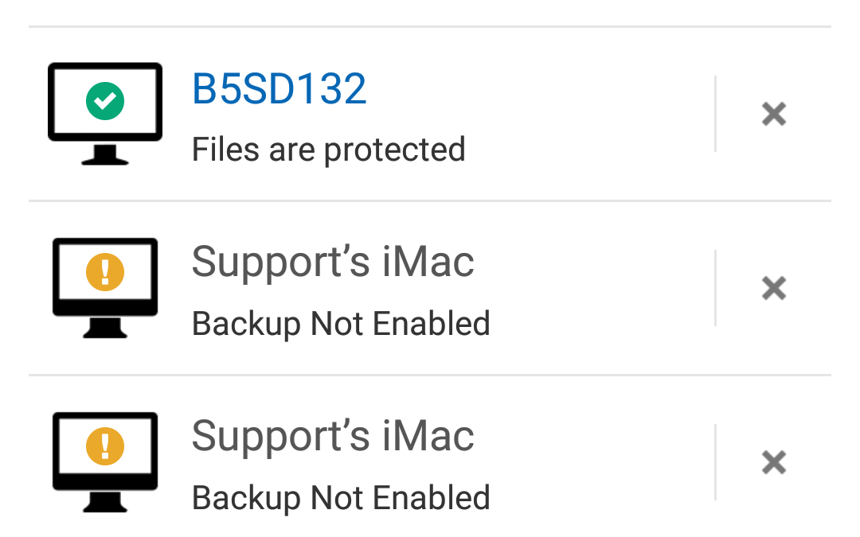This screenshot has width=860, height=537.
Task: Click empty area beside middle 'Backup Not Enabled'
Action: click(x=600, y=324)
